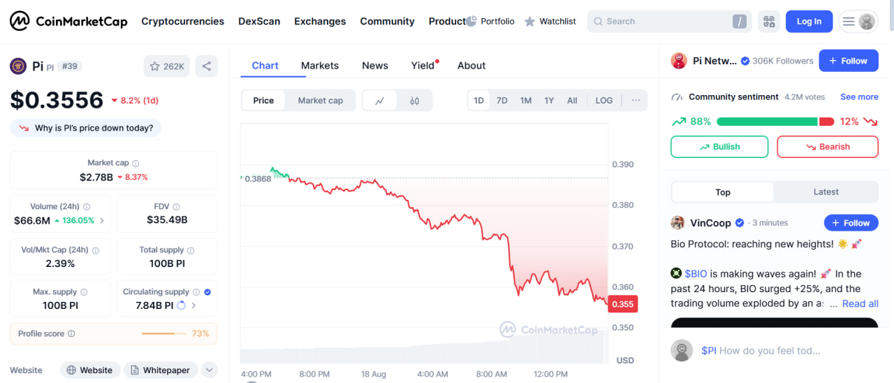Open the chart more-options ellipsis menu
This screenshot has height=383, width=894.
(636, 101)
